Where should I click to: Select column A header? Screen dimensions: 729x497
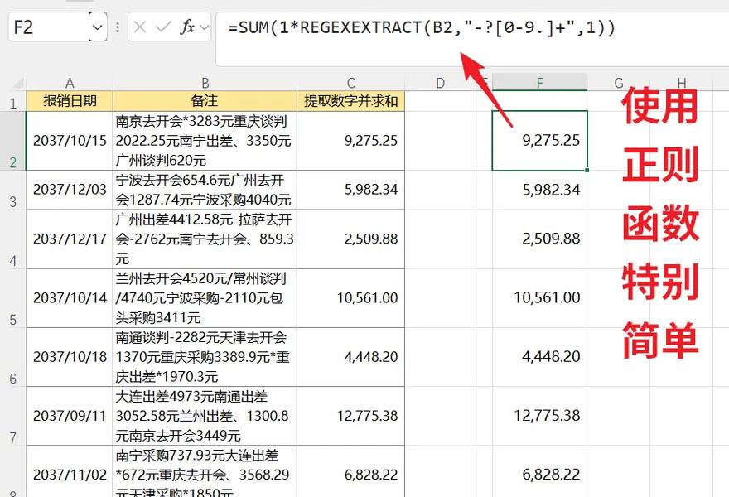coord(70,83)
